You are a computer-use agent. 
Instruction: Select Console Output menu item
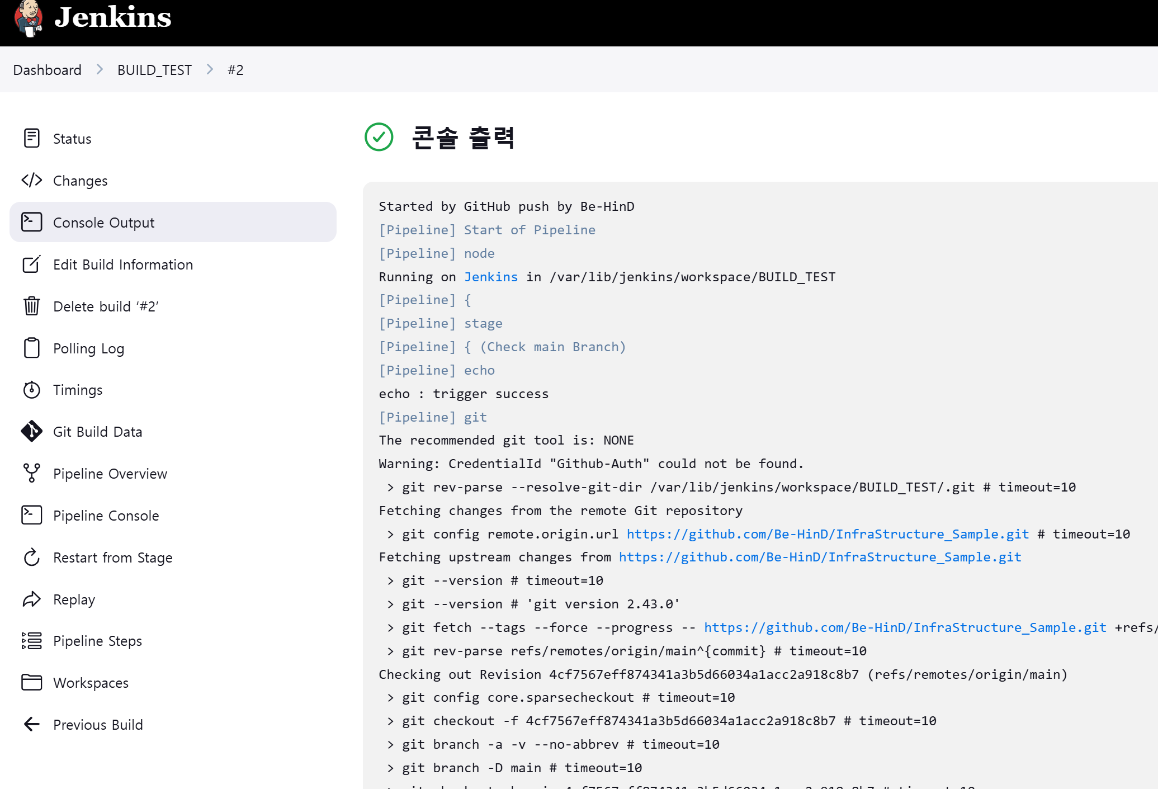coord(104,223)
